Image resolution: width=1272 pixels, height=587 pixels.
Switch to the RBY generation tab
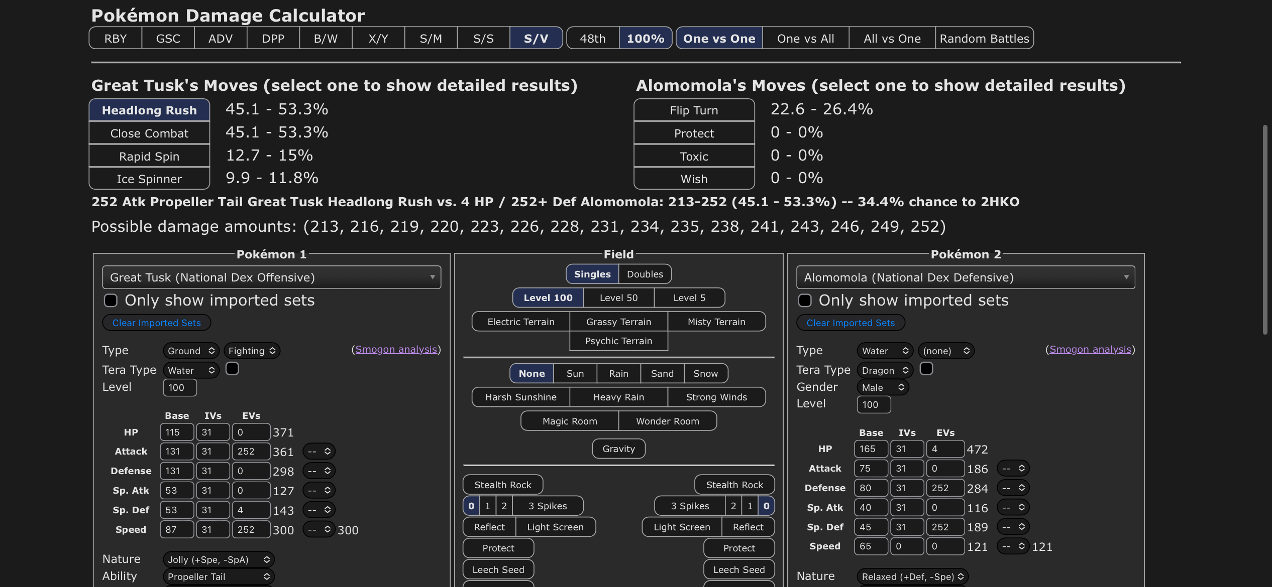coord(116,38)
